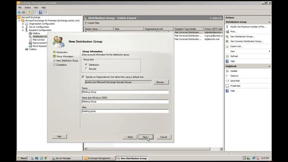Switch to Exchange Management taskbar item
This screenshot has height=162, width=288.
click(99, 158)
